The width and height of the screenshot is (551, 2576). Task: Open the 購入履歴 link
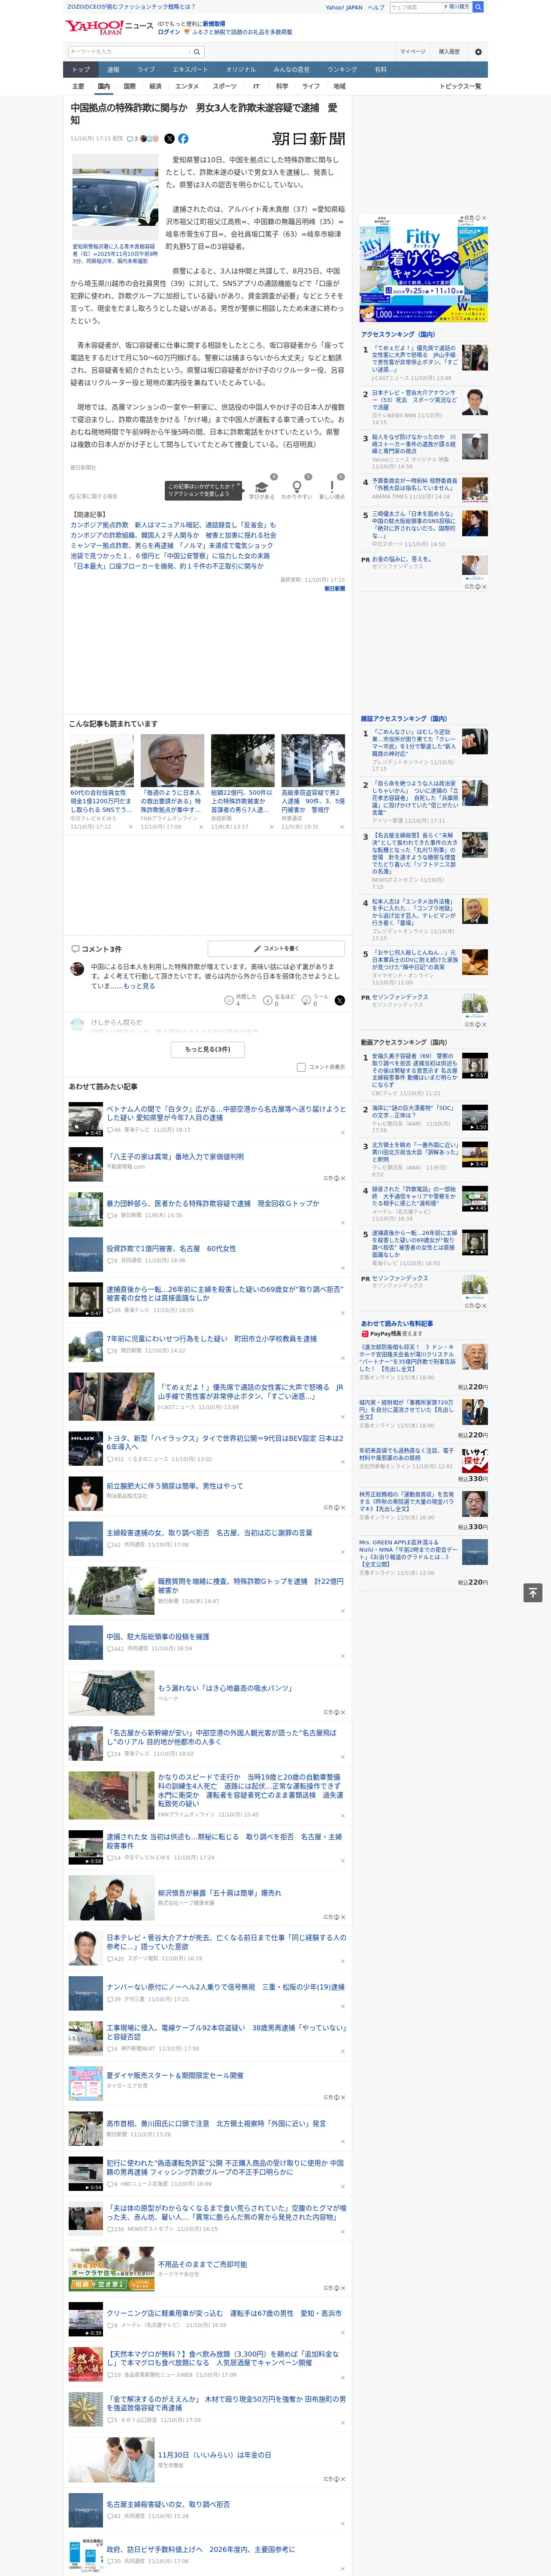tap(449, 51)
